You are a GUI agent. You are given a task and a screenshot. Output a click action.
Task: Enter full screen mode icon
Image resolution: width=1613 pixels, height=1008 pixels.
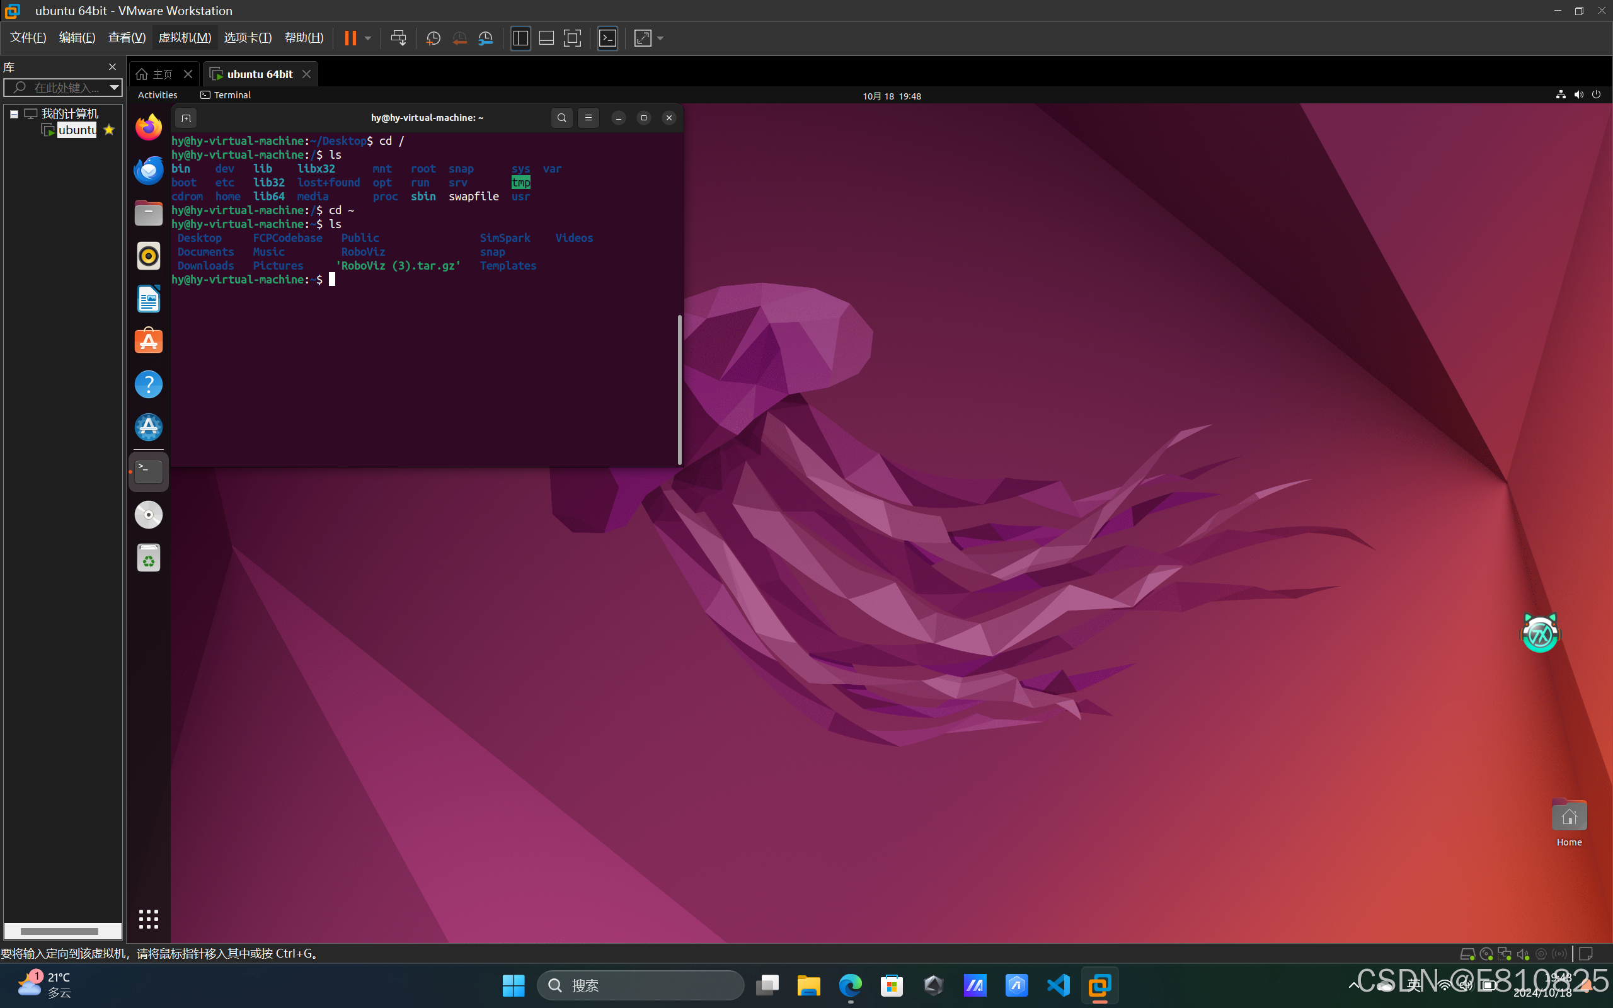click(x=572, y=38)
